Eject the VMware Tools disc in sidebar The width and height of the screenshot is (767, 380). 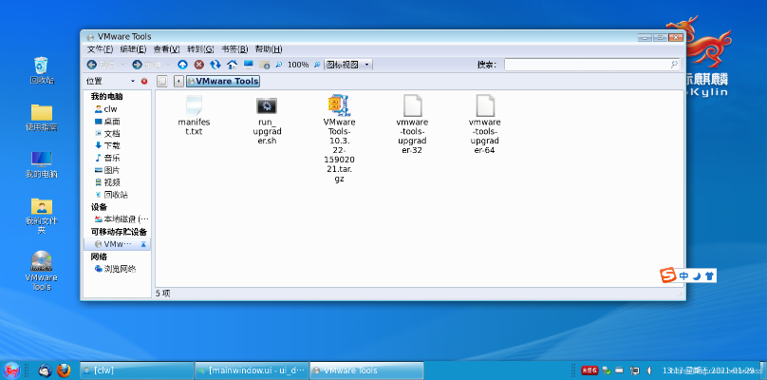coord(143,244)
